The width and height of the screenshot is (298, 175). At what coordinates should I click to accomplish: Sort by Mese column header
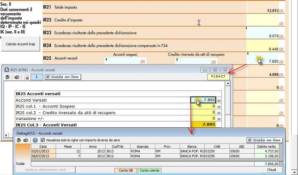pos(68,146)
